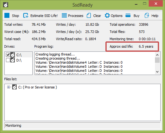Click the Write/Read ratio value 0.1804
165x133 pixels.
(x=91, y=39)
